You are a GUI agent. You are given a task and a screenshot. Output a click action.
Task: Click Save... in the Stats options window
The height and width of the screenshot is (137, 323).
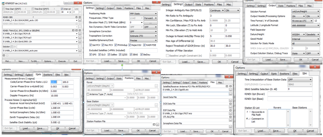[x=41, y=129]
